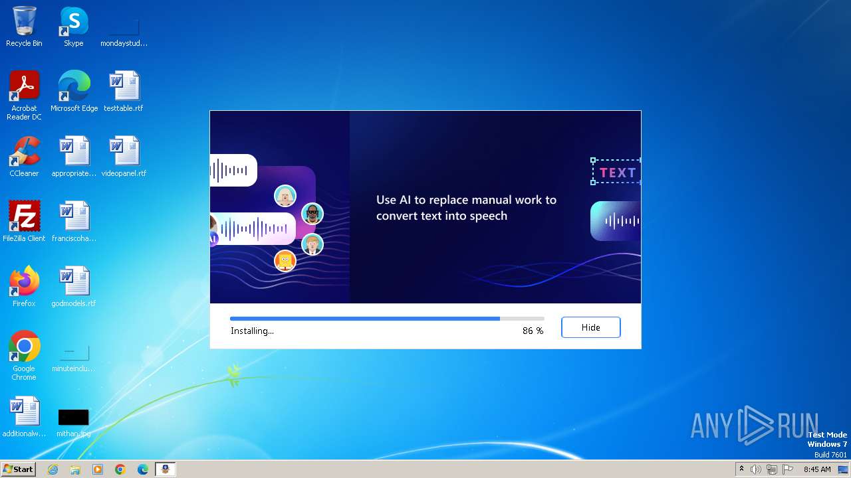Select franciscoha... document icon
Screen dimensions: 851x478
(x=74, y=222)
